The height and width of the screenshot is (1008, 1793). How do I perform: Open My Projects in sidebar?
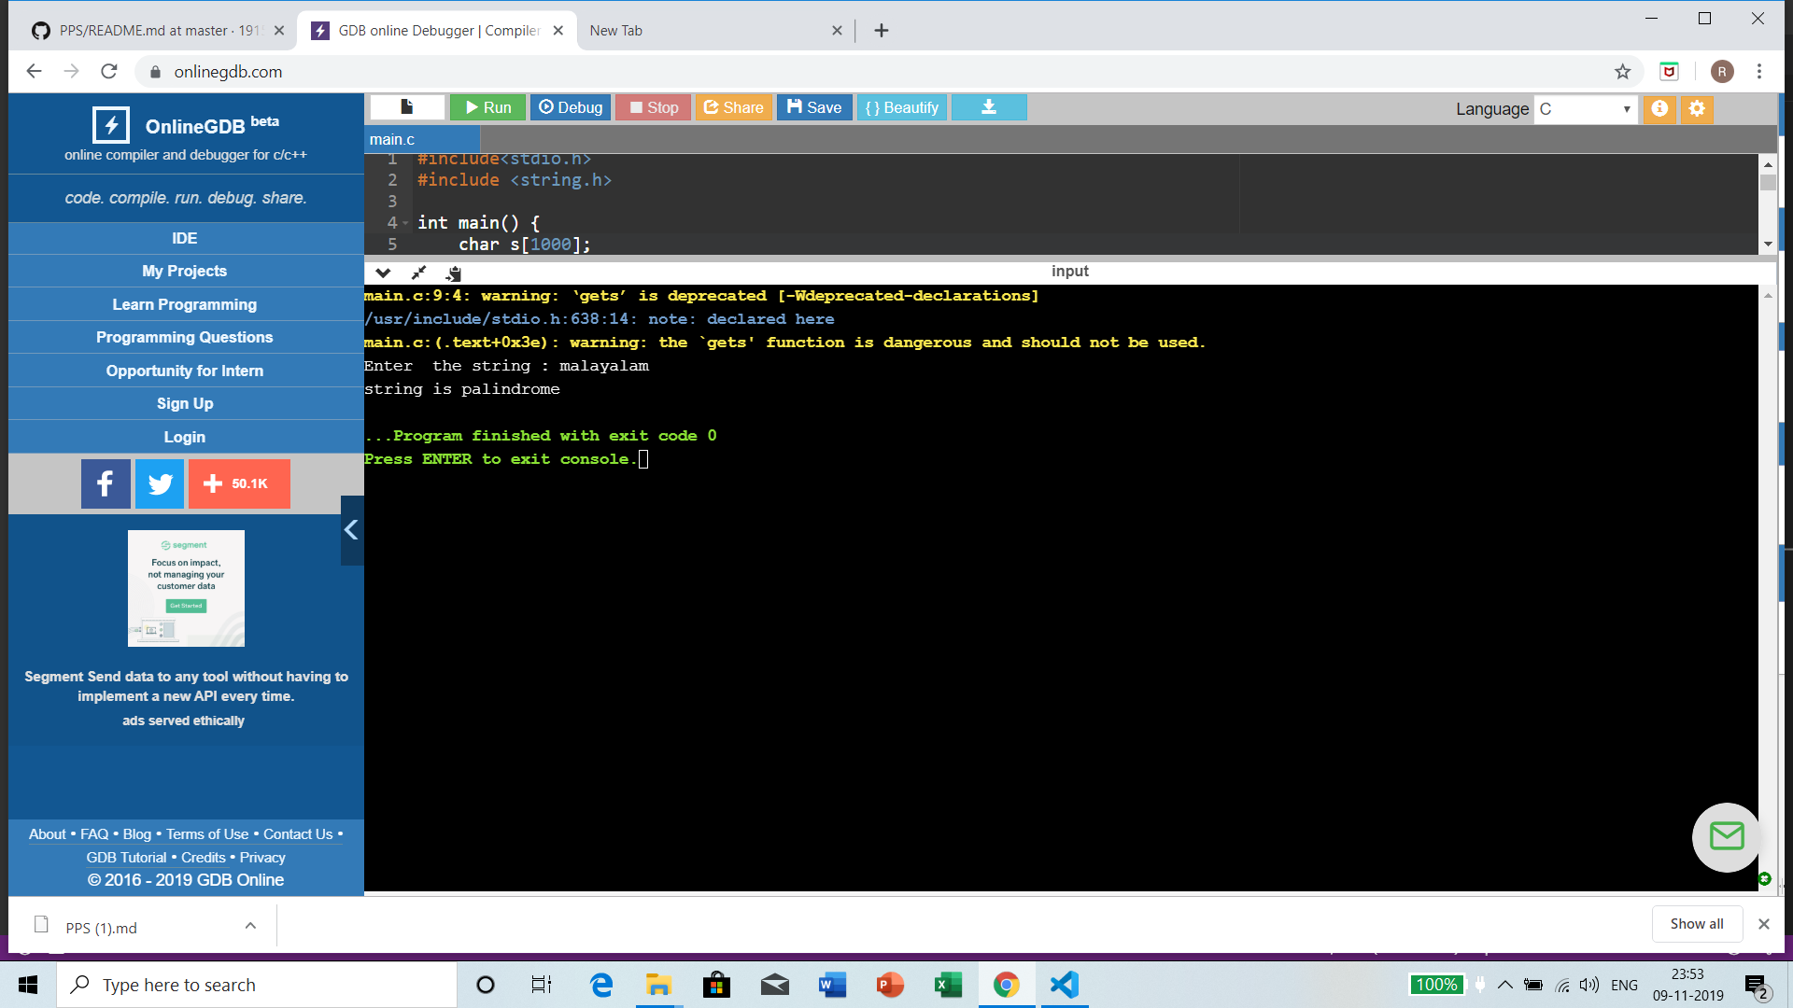185,271
